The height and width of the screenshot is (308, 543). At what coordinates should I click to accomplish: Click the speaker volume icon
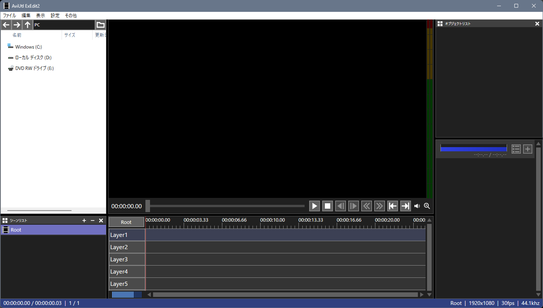click(417, 206)
